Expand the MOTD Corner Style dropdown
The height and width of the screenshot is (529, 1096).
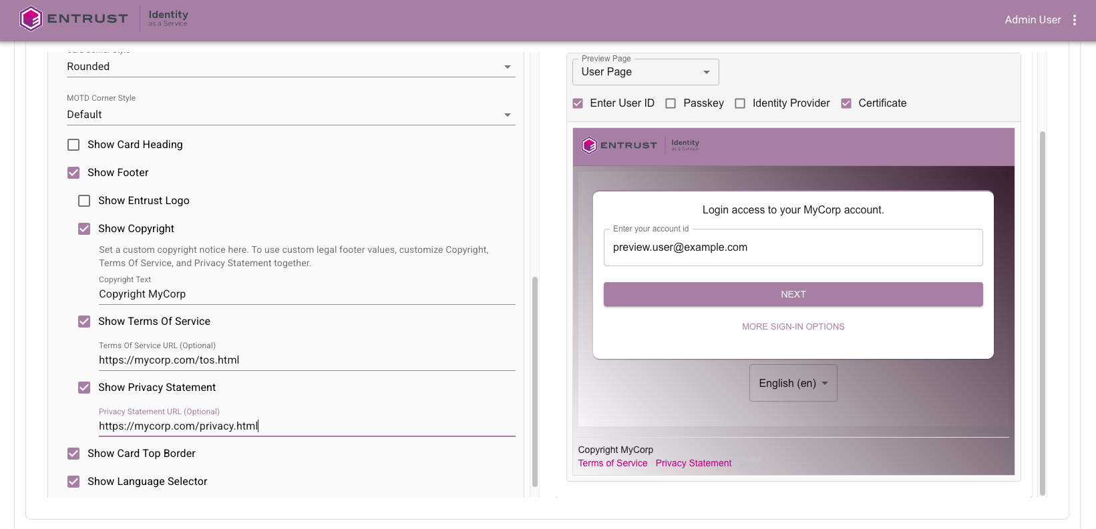point(291,115)
